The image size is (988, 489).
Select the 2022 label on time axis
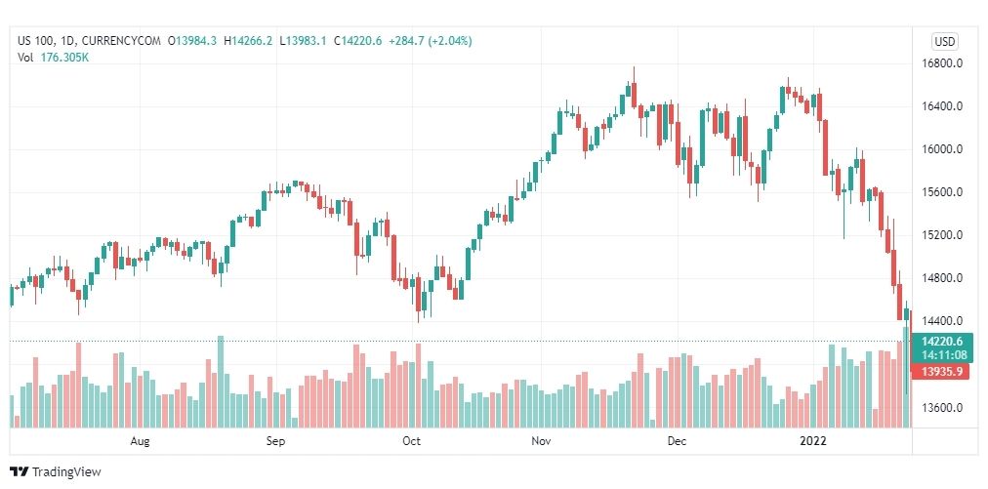click(813, 441)
